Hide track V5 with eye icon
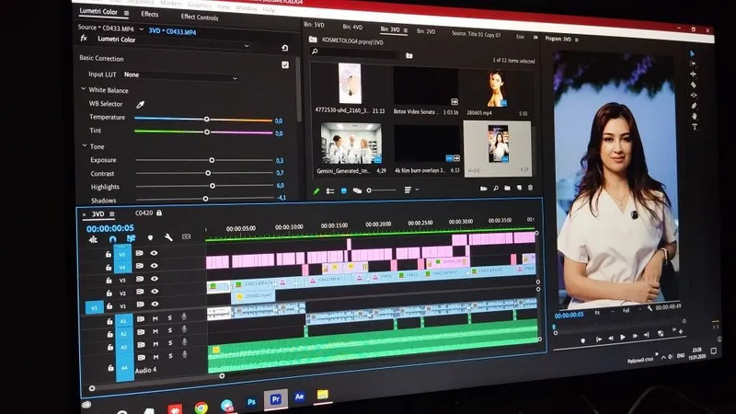This screenshot has height=414, width=736. click(x=154, y=253)
